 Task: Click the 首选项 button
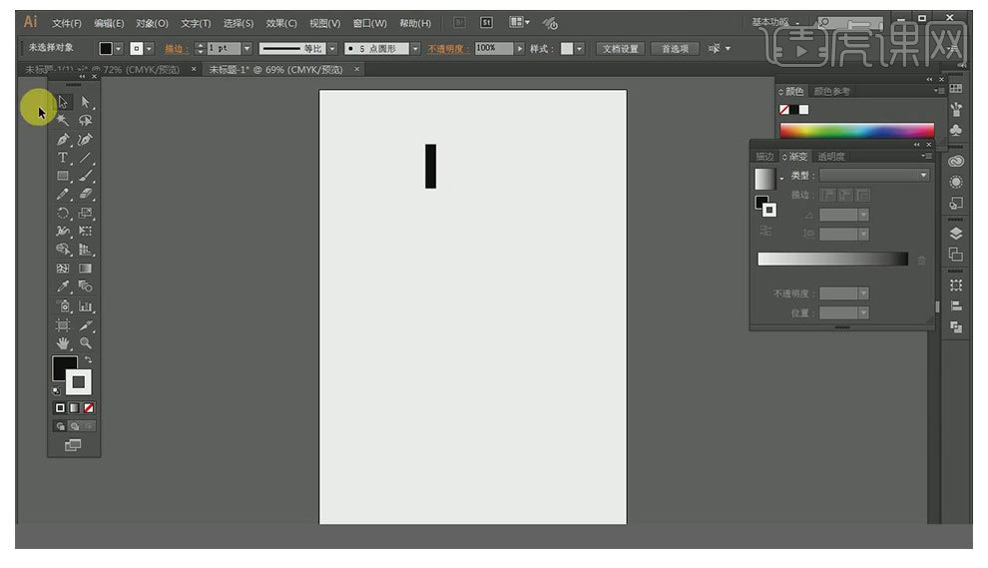click(676, 48)
